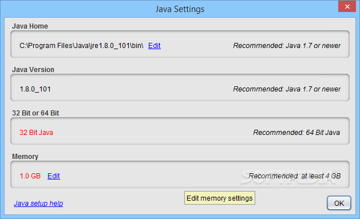Click Edit link next to Java Home path
Image resolution: width=360 pixels, height=219 pixels.
click(x=155, y=46)
